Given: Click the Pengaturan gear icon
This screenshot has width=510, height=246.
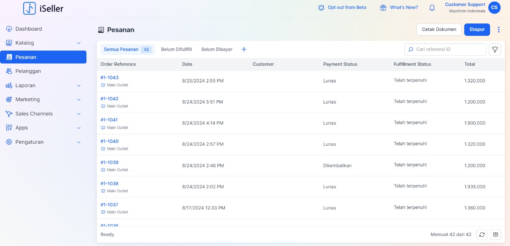Looking at the screenshot, I should [x=9, y=142].
